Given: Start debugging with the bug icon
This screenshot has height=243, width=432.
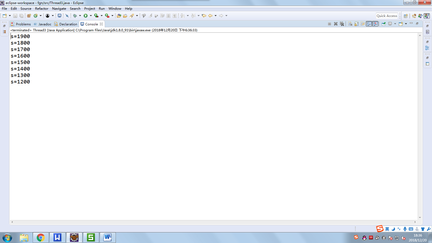Looking at the screenshot, I should (x=75, y=16).
